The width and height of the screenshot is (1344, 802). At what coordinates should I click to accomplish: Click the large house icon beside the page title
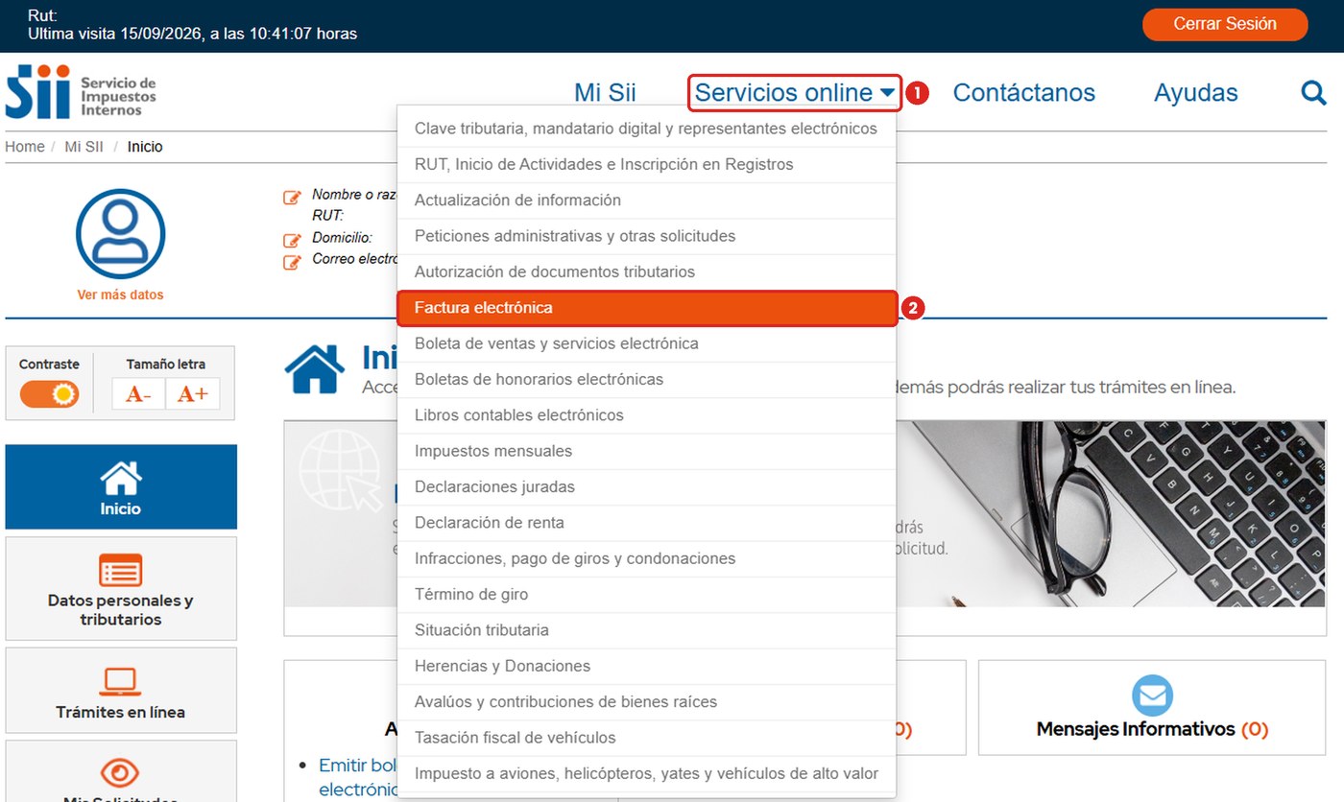[315, 370]
